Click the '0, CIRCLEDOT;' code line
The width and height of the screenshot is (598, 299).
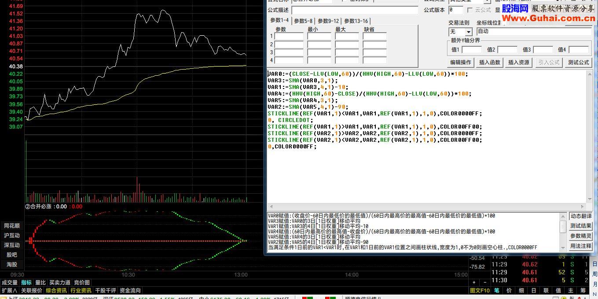290,120
